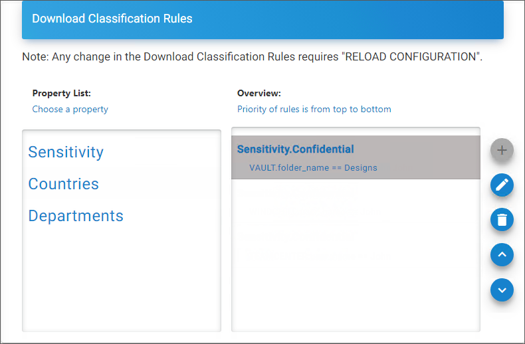The image size is (525, 344).
Task: Click empty area of the Overview rules panel
Action: pos(355,266)
